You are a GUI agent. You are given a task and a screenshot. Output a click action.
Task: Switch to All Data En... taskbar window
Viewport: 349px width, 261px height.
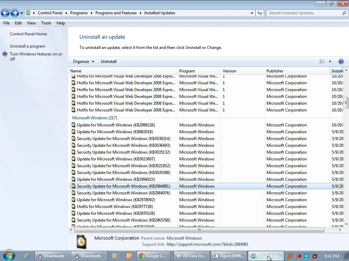[192, 256]
